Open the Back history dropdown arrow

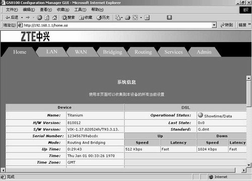(22, 18)
